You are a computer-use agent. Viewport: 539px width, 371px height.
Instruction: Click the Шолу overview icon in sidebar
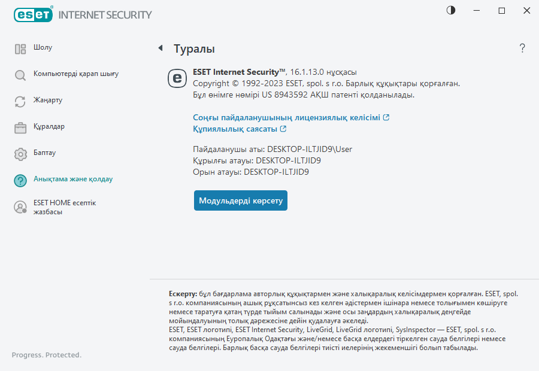(20, 49)
